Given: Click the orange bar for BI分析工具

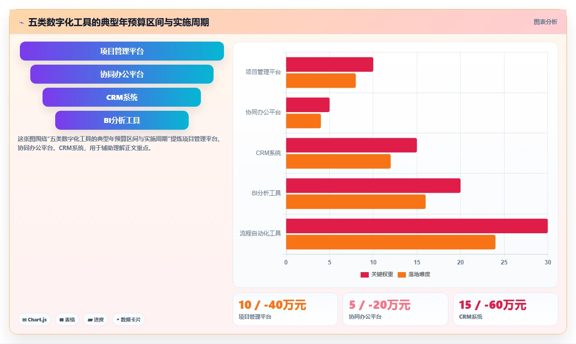Looking at the screenshot, I should 356,202.
